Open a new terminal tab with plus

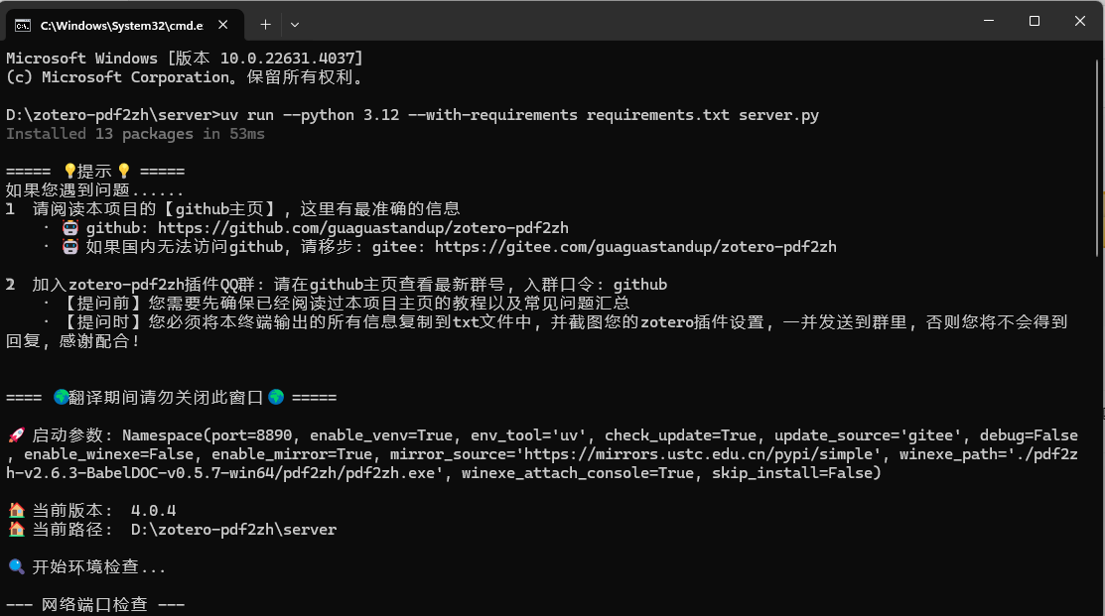click(x=265, y=25)
